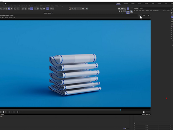This screenshot has width=173, height=130.
Task: Open the Object Manager Tags menu
Action: (151, 10)
